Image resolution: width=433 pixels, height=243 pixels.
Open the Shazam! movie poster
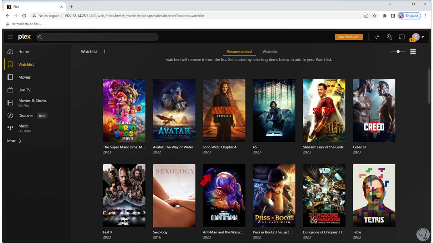click(x=324, y=111)
